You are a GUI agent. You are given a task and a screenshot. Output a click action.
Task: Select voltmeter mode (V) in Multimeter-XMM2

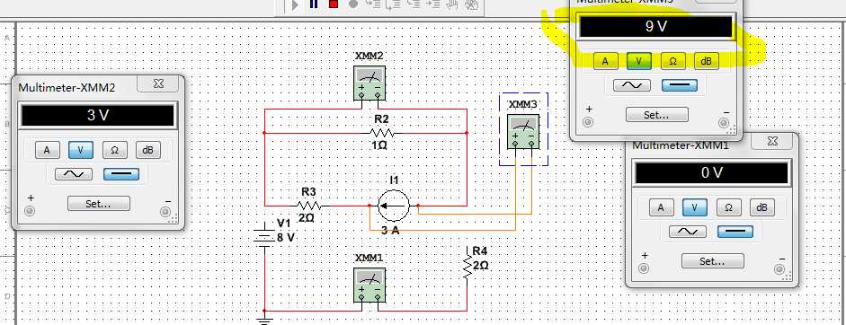click(x=81, y=150)
